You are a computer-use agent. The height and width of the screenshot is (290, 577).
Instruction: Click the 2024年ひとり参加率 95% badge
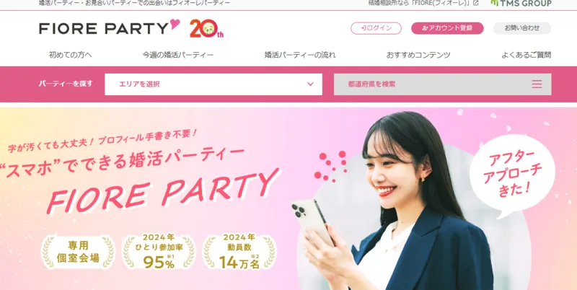tap(159, 252)
